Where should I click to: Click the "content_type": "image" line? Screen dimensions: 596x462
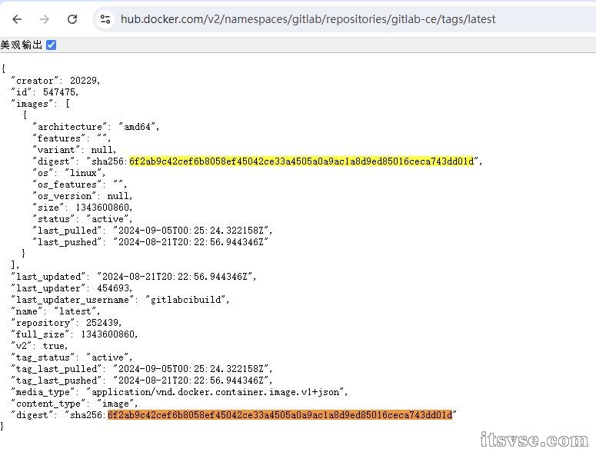(x=74, y=404)
